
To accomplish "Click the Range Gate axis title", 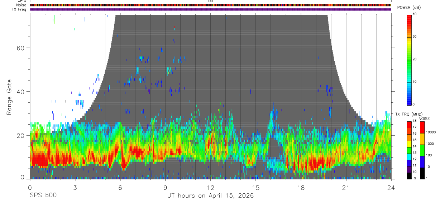I will click(x=9, y=97).
